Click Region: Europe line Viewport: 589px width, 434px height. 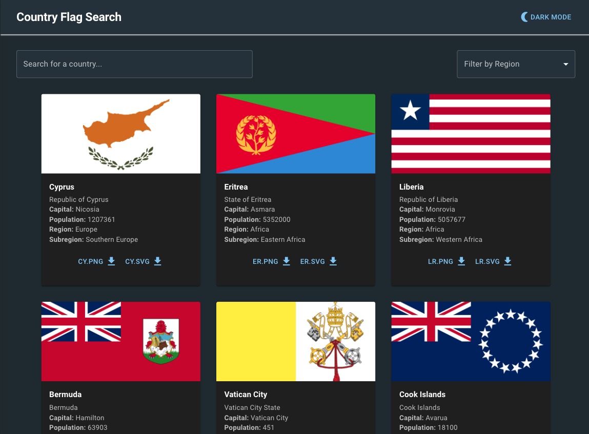pyautogui.click(x=73, y=230)
